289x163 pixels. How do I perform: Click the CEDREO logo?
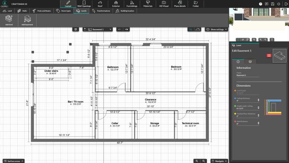point(4,4)
